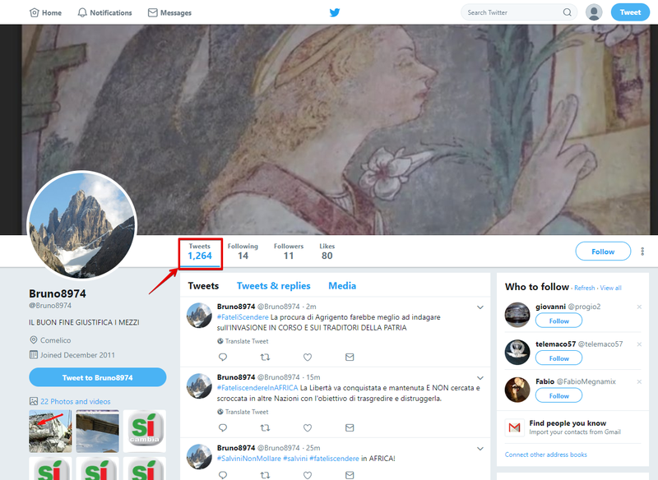The width and height of the screenshot is (658, 480).
Task: Open the account avatar menu
Action: [594, 12]
